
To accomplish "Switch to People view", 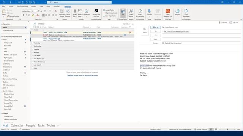I will click(x=30, y=125).
